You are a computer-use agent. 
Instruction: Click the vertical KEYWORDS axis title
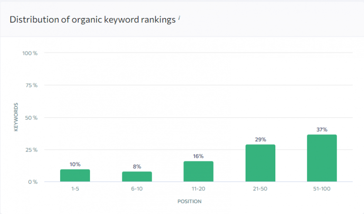pos(16,117)
